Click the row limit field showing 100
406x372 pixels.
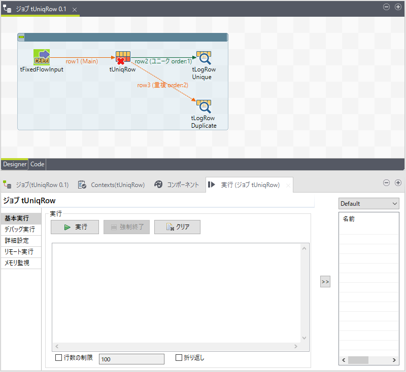coord(131,359)
